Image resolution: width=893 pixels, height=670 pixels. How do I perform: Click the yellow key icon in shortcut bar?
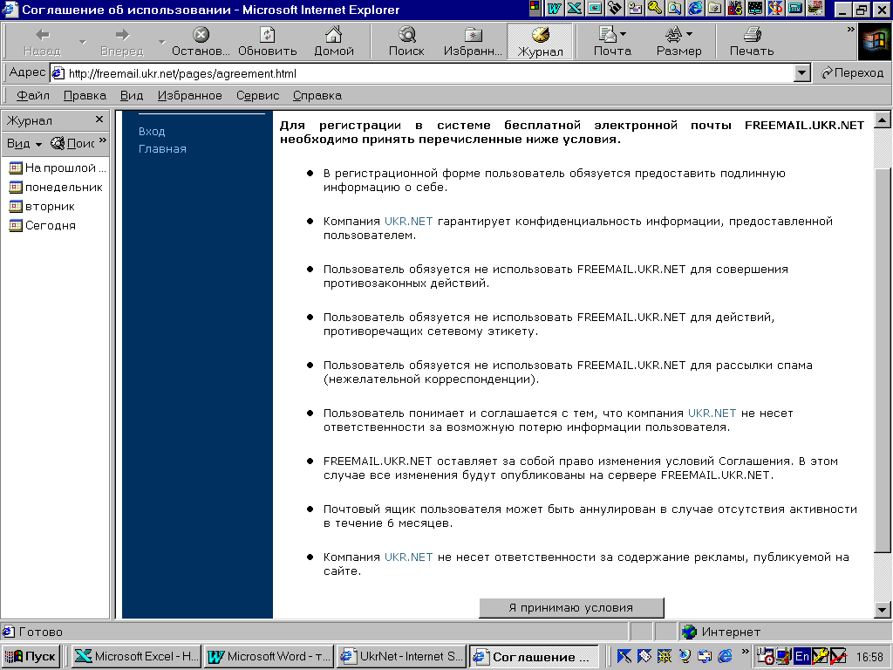(654, 8)
